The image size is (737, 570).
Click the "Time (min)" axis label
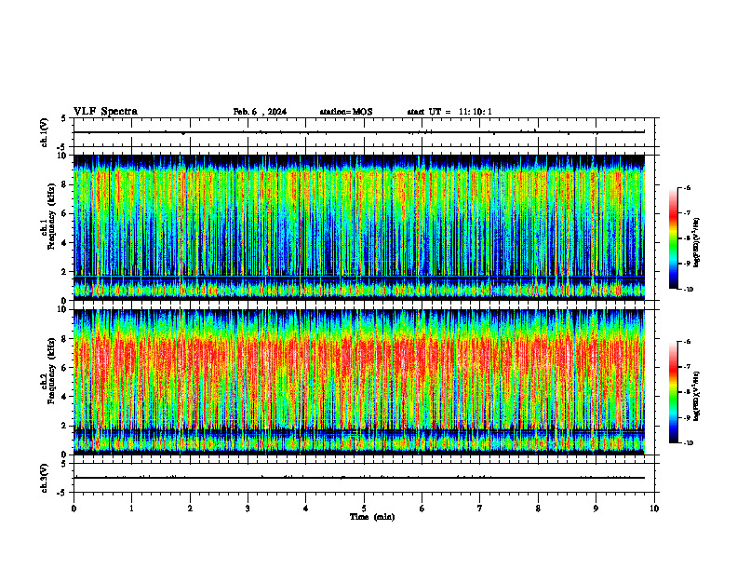(x=372, y=517)
